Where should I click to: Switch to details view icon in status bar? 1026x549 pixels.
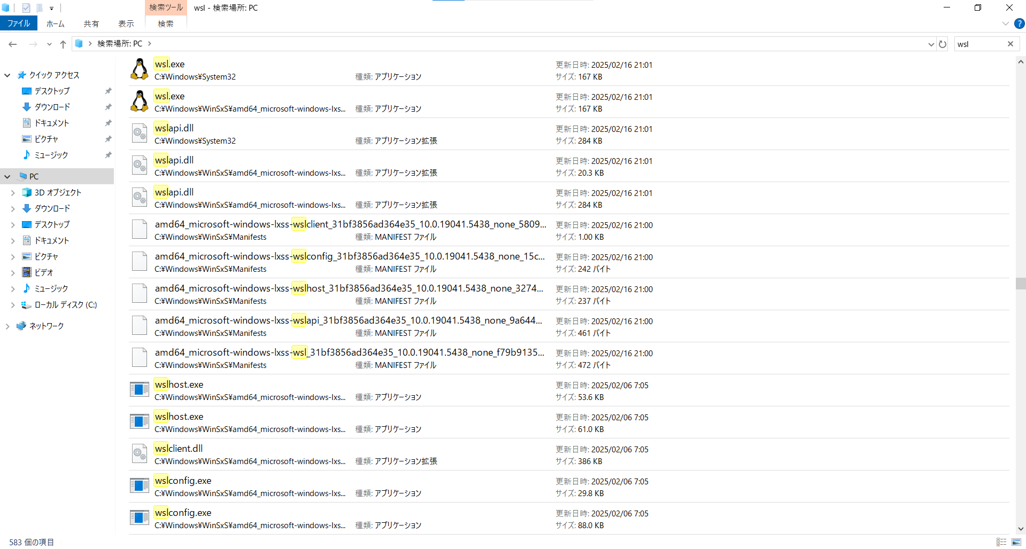tap(1001, 542)
